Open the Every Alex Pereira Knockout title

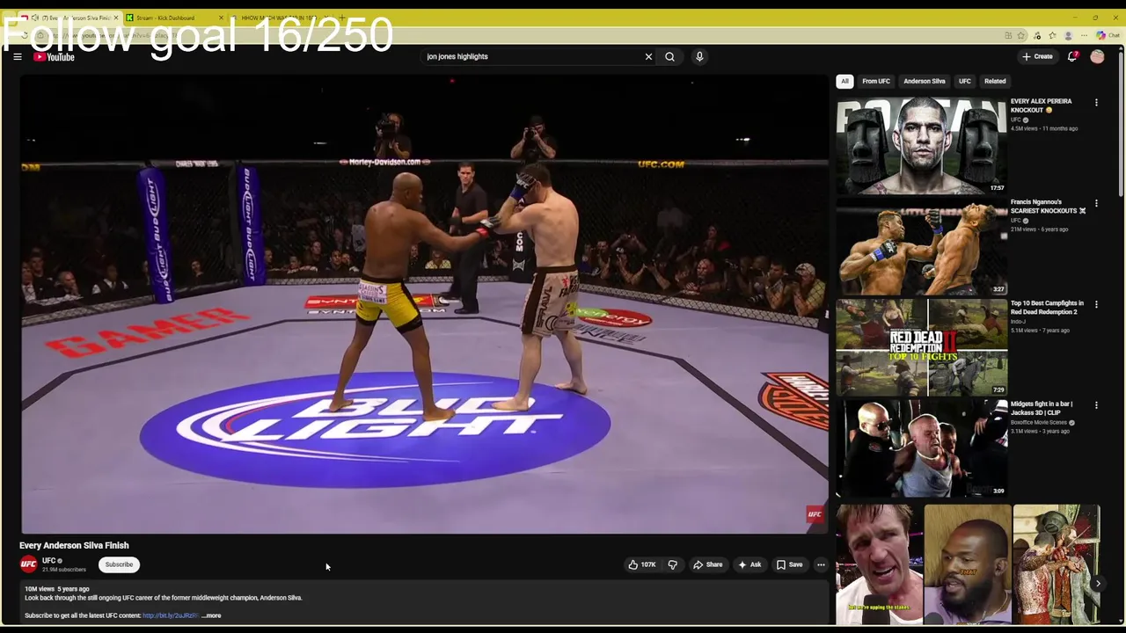(1041, 105)
